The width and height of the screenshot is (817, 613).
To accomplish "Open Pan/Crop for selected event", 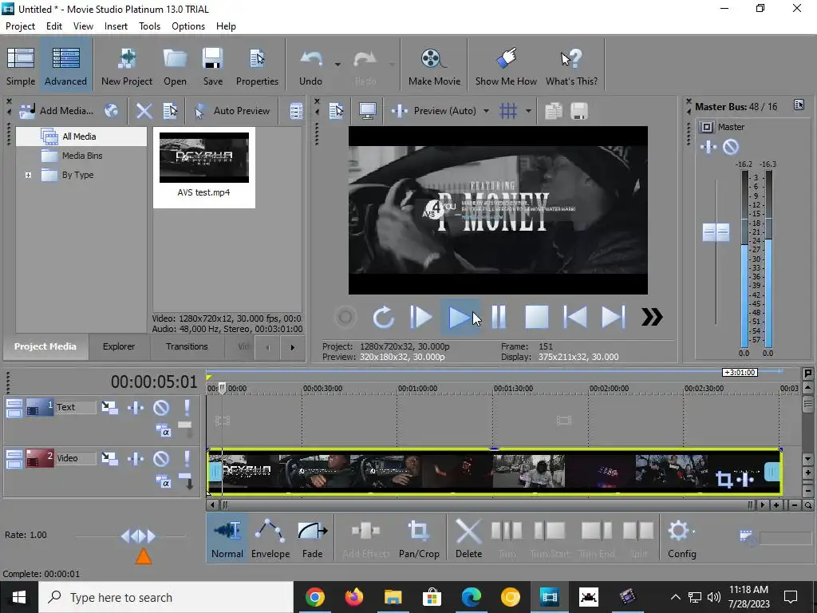I will pyautogui.click(x=419, y=538).
